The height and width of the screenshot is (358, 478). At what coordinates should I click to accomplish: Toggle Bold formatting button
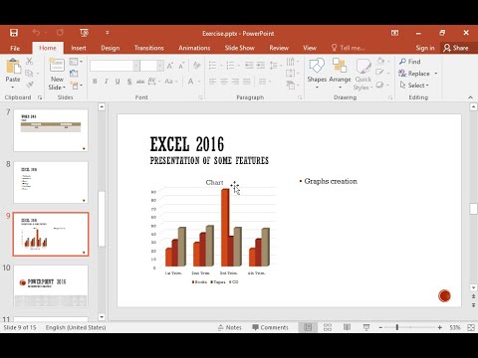(x=95, y=82)
